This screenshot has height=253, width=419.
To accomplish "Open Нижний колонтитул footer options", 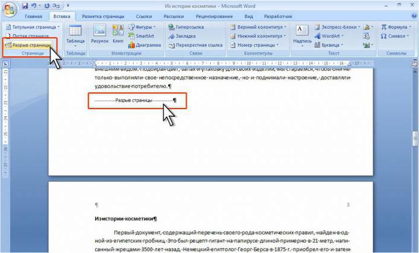I will tap(258, 36).
